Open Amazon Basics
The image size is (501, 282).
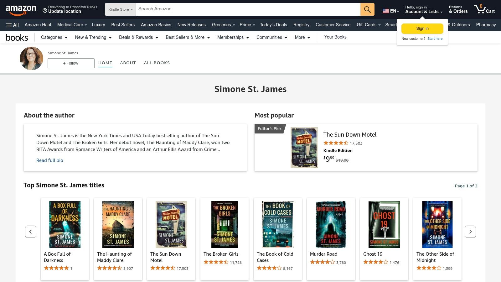pos(156,25)
